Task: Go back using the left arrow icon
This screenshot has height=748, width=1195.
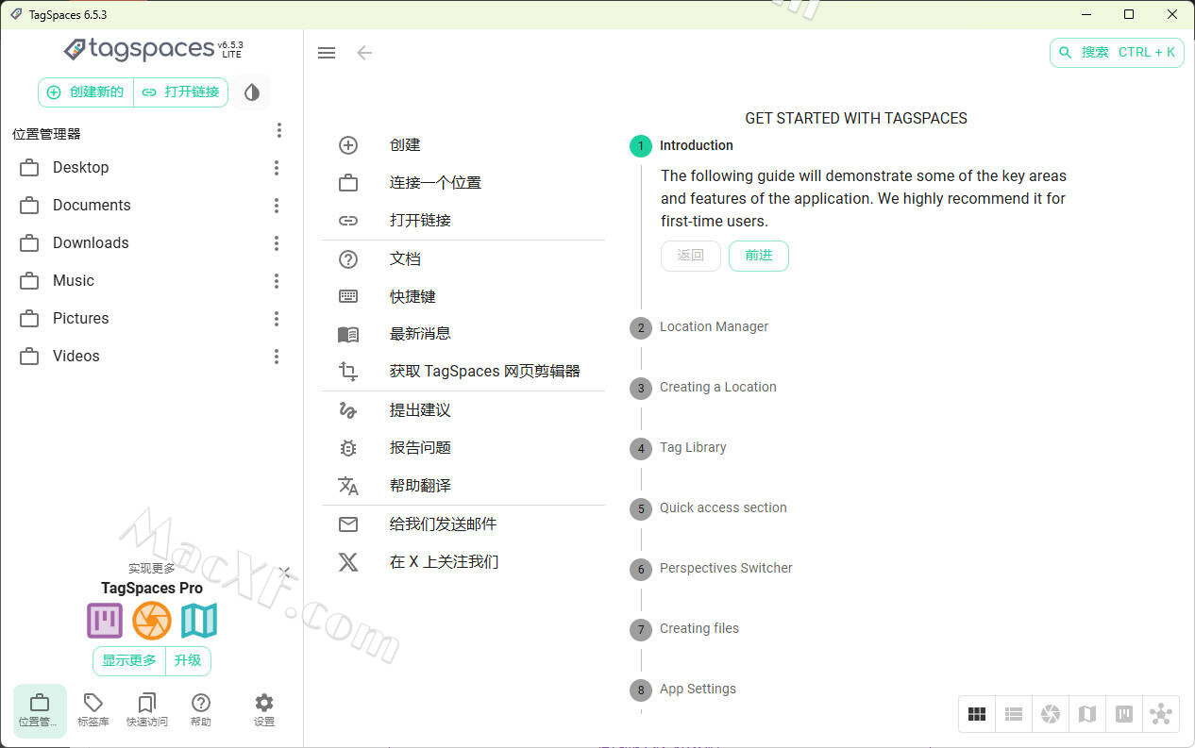Action: click(x=364, y=53)
